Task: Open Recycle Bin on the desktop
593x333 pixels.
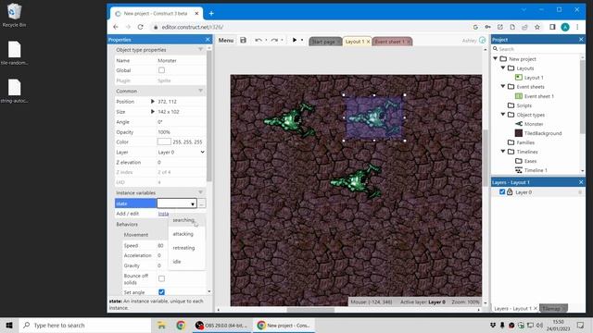Action: 14,16
